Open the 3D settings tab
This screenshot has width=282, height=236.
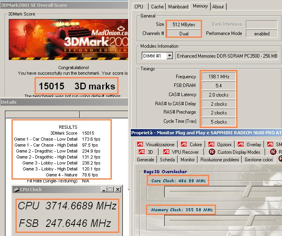point(146,152)
